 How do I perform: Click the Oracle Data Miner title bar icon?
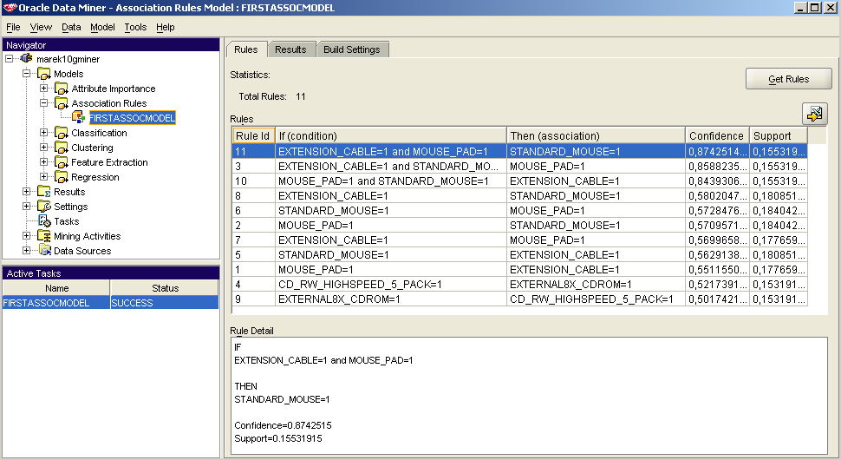[10, 8]
